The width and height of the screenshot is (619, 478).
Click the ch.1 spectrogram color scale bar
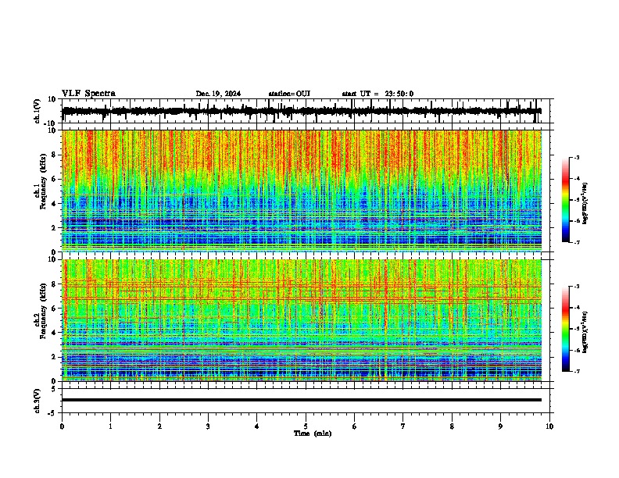click(x=566, y=200)
